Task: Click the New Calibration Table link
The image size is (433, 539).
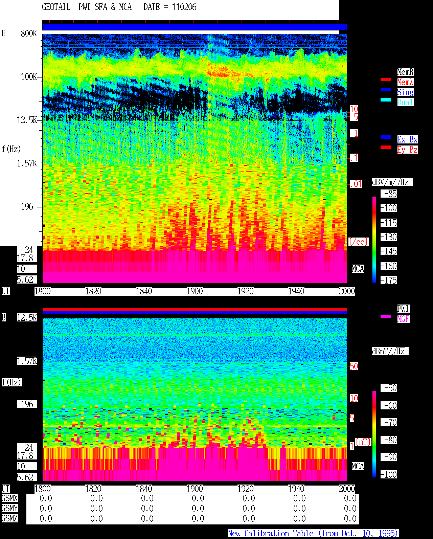Action: (x=313, y=533)
